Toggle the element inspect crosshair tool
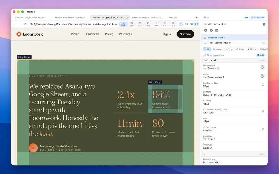This screenshot has width=279, height=174. click(x=181, y=24)
